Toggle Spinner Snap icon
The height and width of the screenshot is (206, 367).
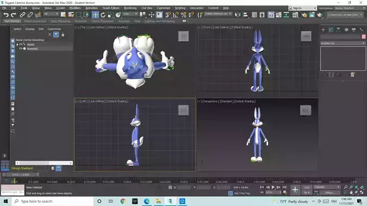pos(191,15)
